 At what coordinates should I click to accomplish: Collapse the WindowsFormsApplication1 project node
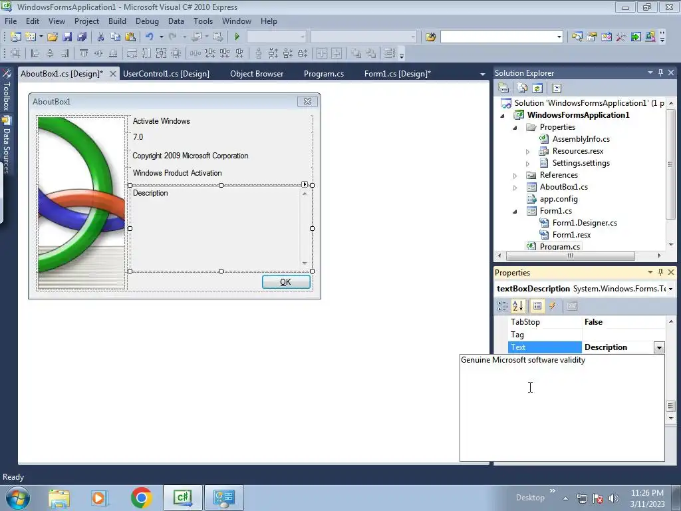503,116
